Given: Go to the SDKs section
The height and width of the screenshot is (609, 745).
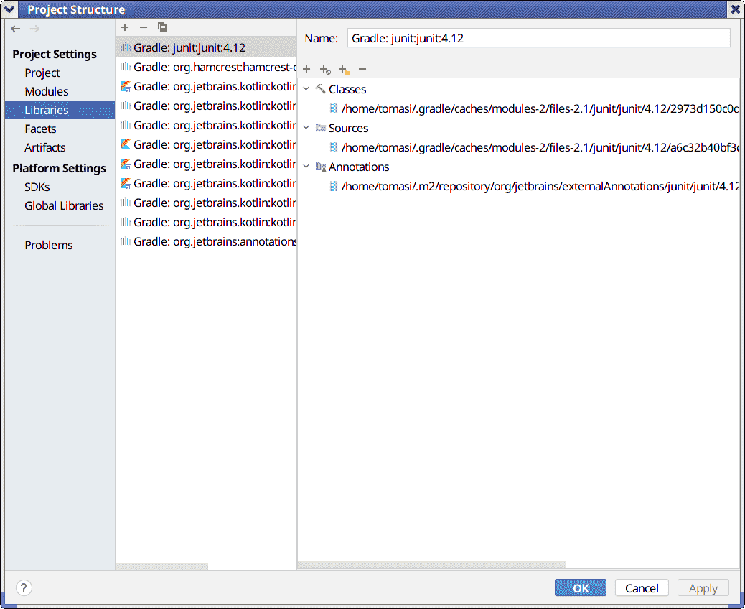Looking at the screenshot, I should [37, 187].
